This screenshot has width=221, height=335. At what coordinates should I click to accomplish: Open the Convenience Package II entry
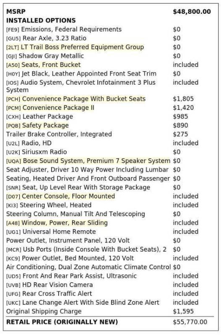pyautogui.click(x=58, y=108)
